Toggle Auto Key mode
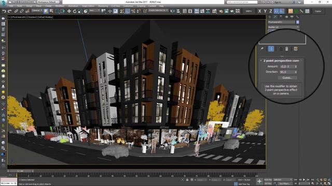The image size is (332, 186). 268,180
